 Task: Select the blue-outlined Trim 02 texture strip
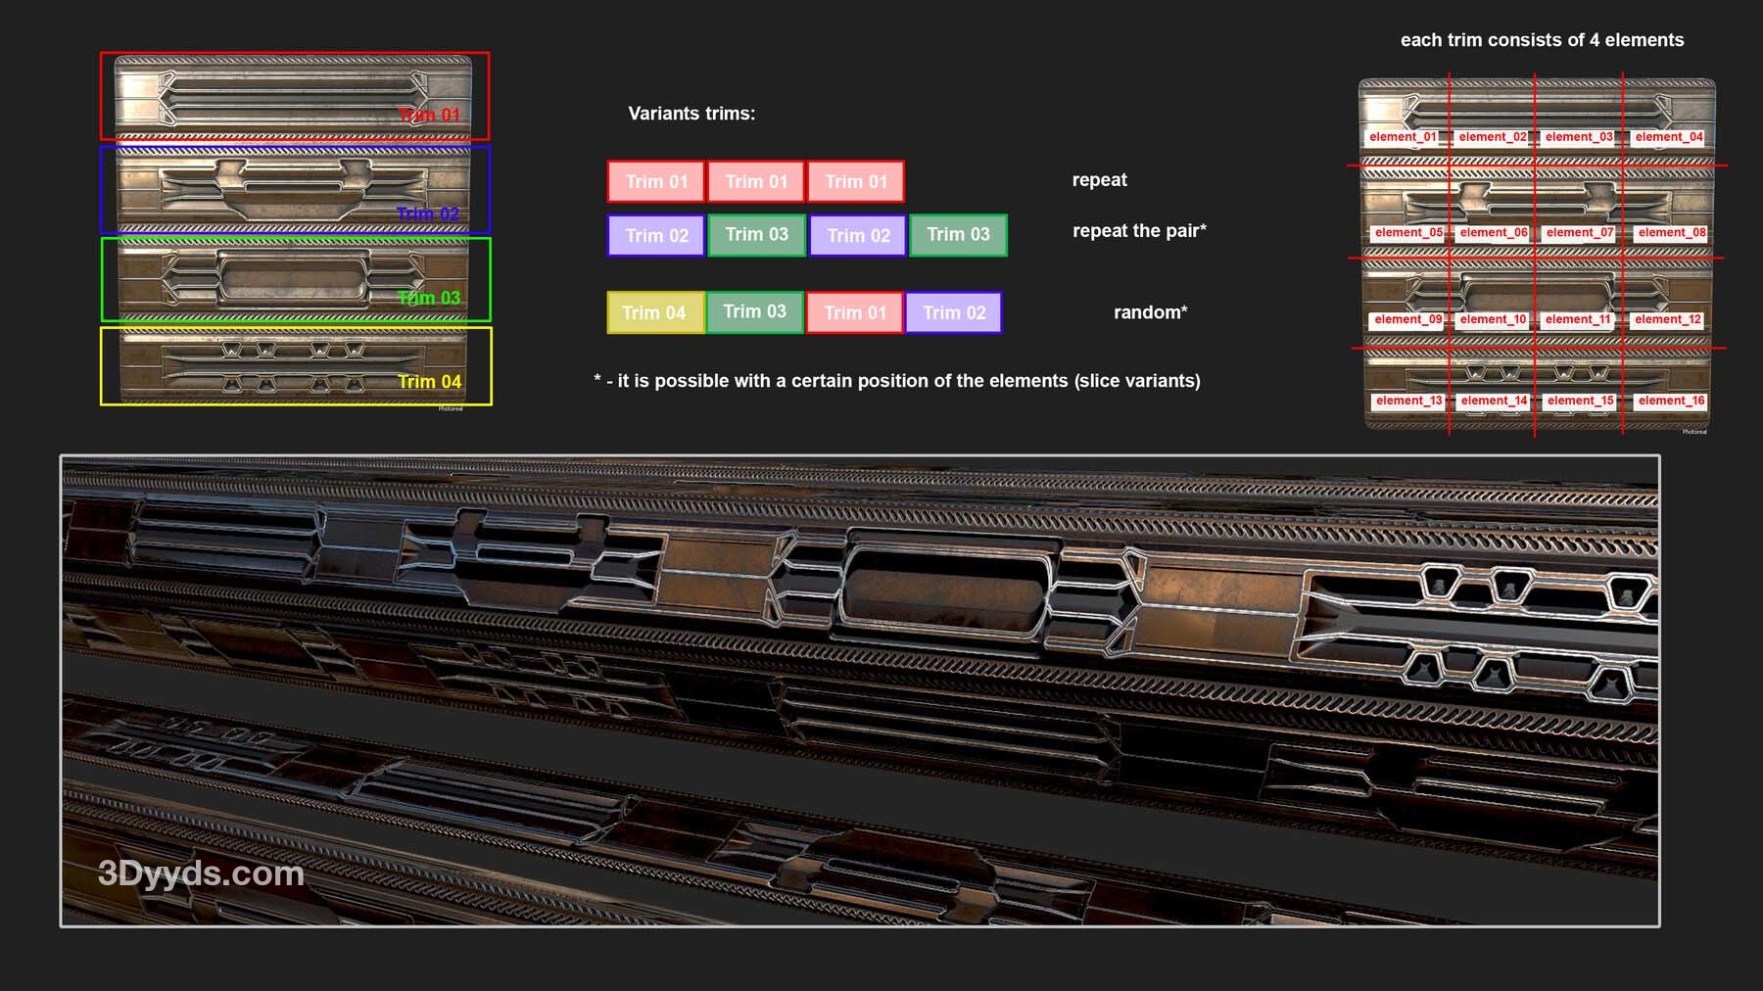pyautogui.click(x=294, y=189)
